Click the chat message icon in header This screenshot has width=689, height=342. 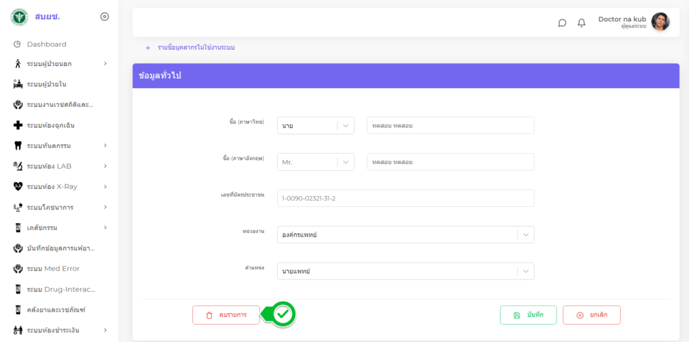click(x=562, y=23)
